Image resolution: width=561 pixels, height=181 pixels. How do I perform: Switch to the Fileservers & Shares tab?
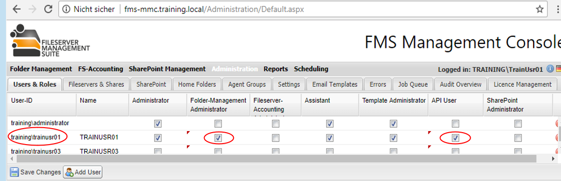pos(96,84)
